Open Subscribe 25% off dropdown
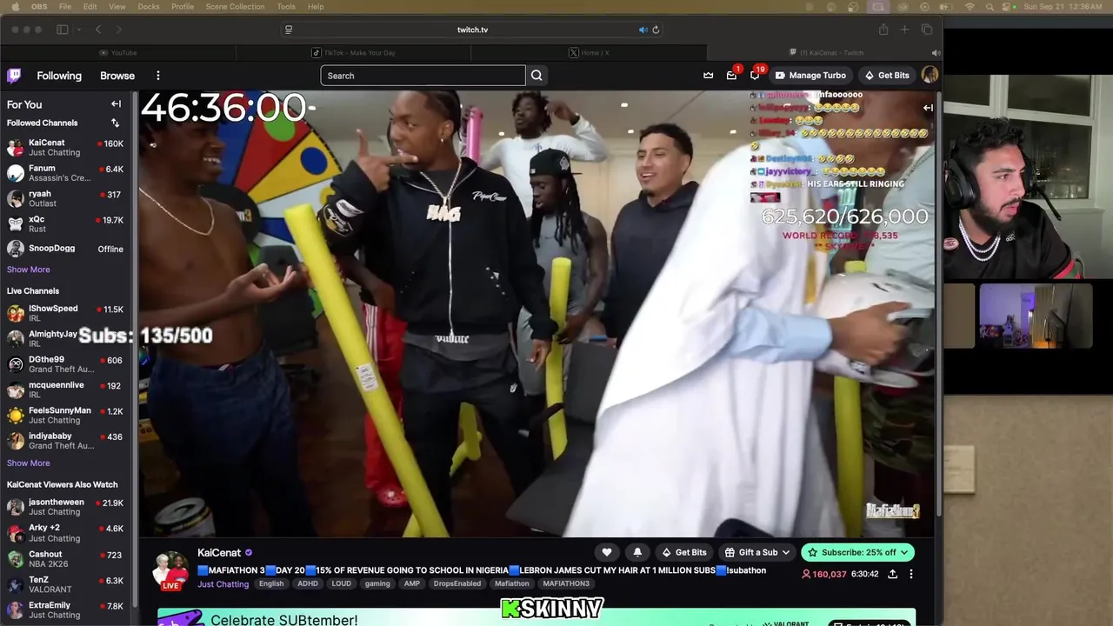Screen dimensions: 1113x626 point(857,552)
